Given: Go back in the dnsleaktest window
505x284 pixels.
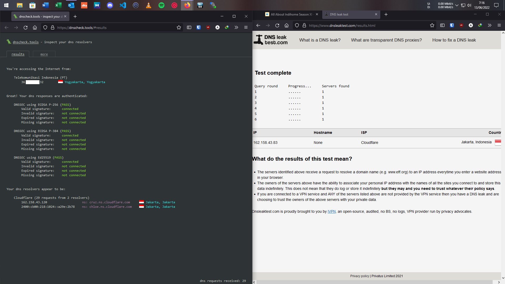Looking at the screenshot, I should [x=258, y=25].
